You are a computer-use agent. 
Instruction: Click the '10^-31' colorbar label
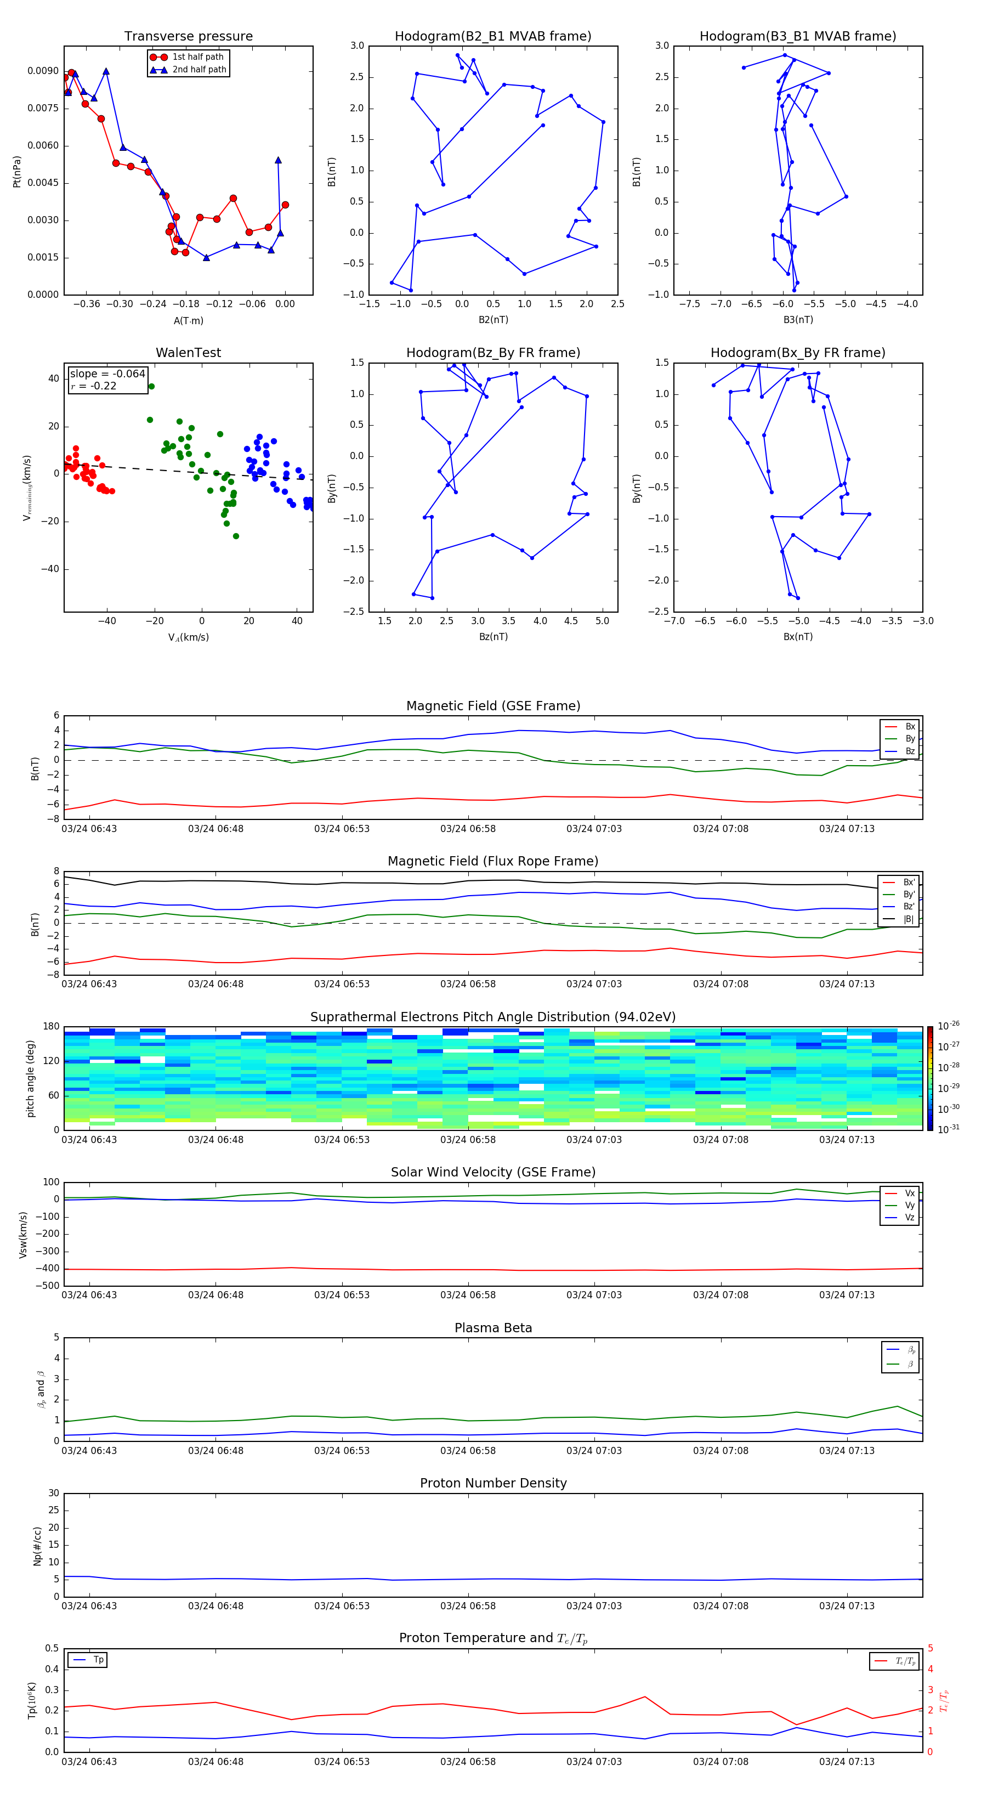949,1129
